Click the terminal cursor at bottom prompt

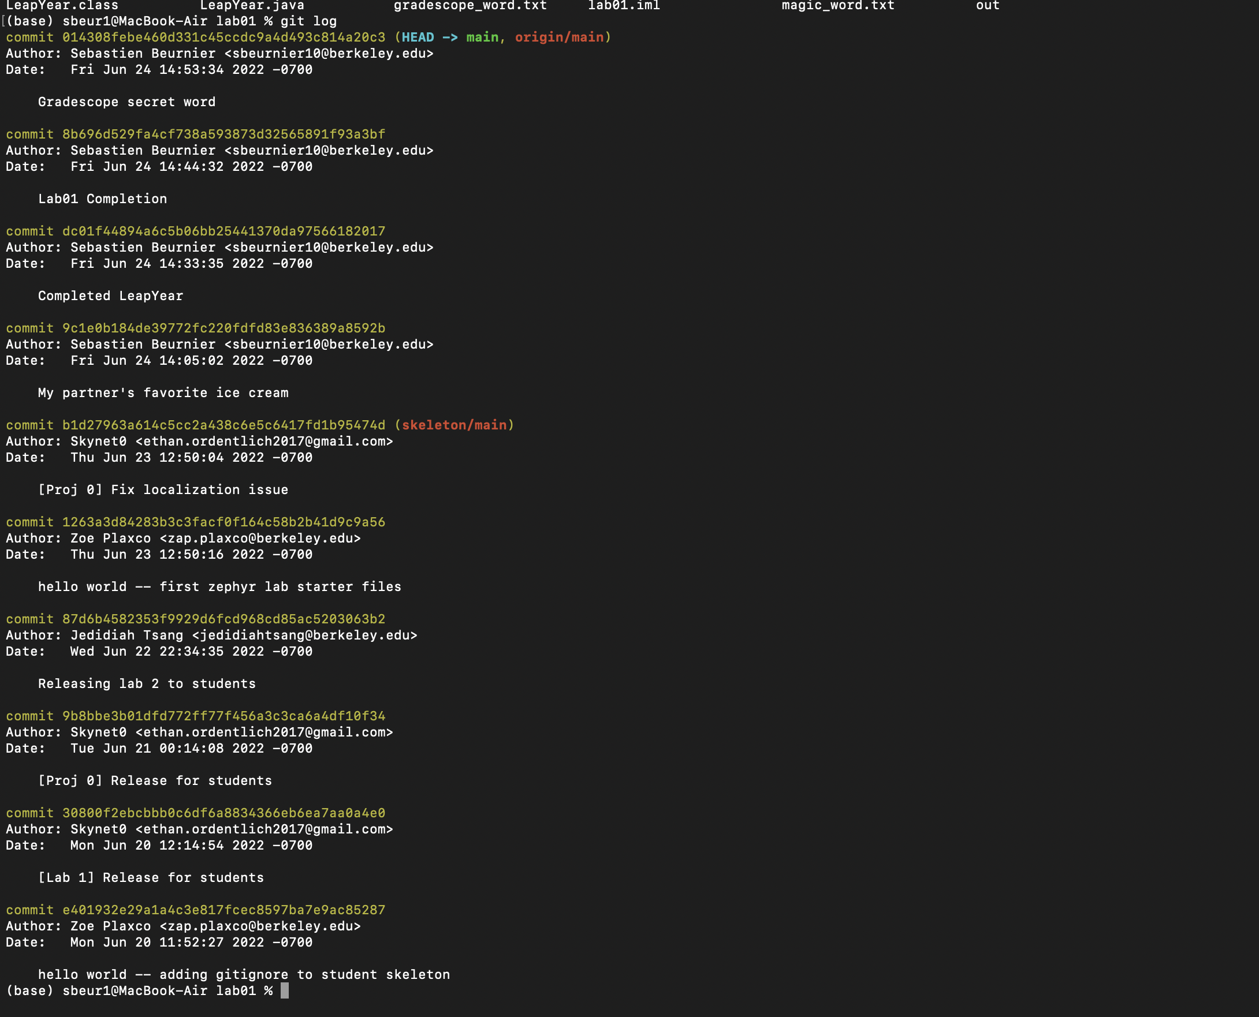284,990
